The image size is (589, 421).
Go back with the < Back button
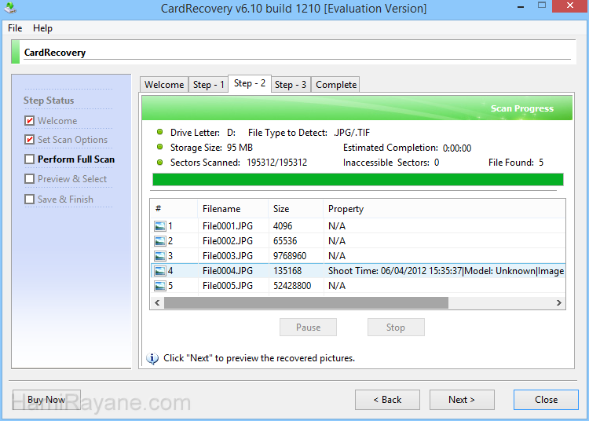pyautogui.click(x=387, y=400)
